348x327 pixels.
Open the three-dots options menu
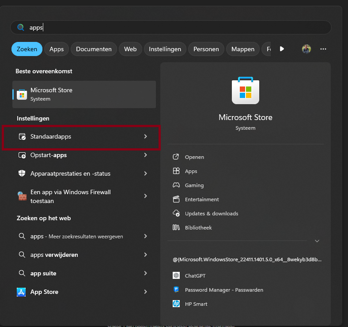pos(323,49)
